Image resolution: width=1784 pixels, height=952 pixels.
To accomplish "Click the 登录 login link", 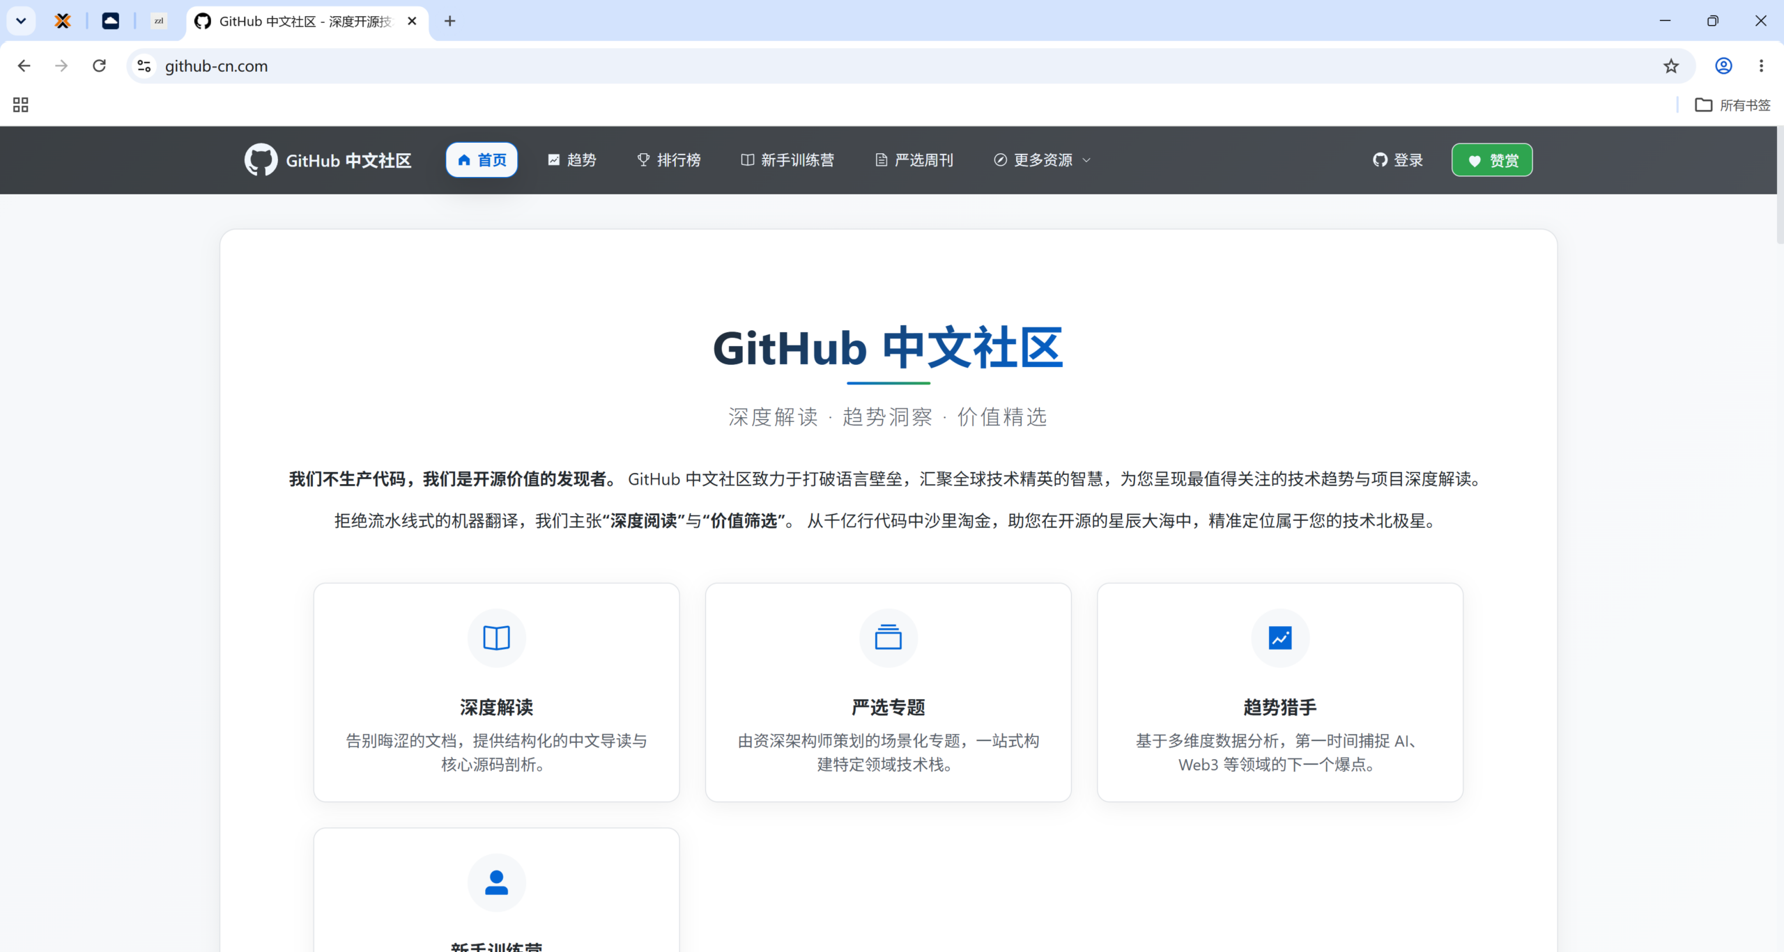I will pyautogui.click(x=1398, y=160).
